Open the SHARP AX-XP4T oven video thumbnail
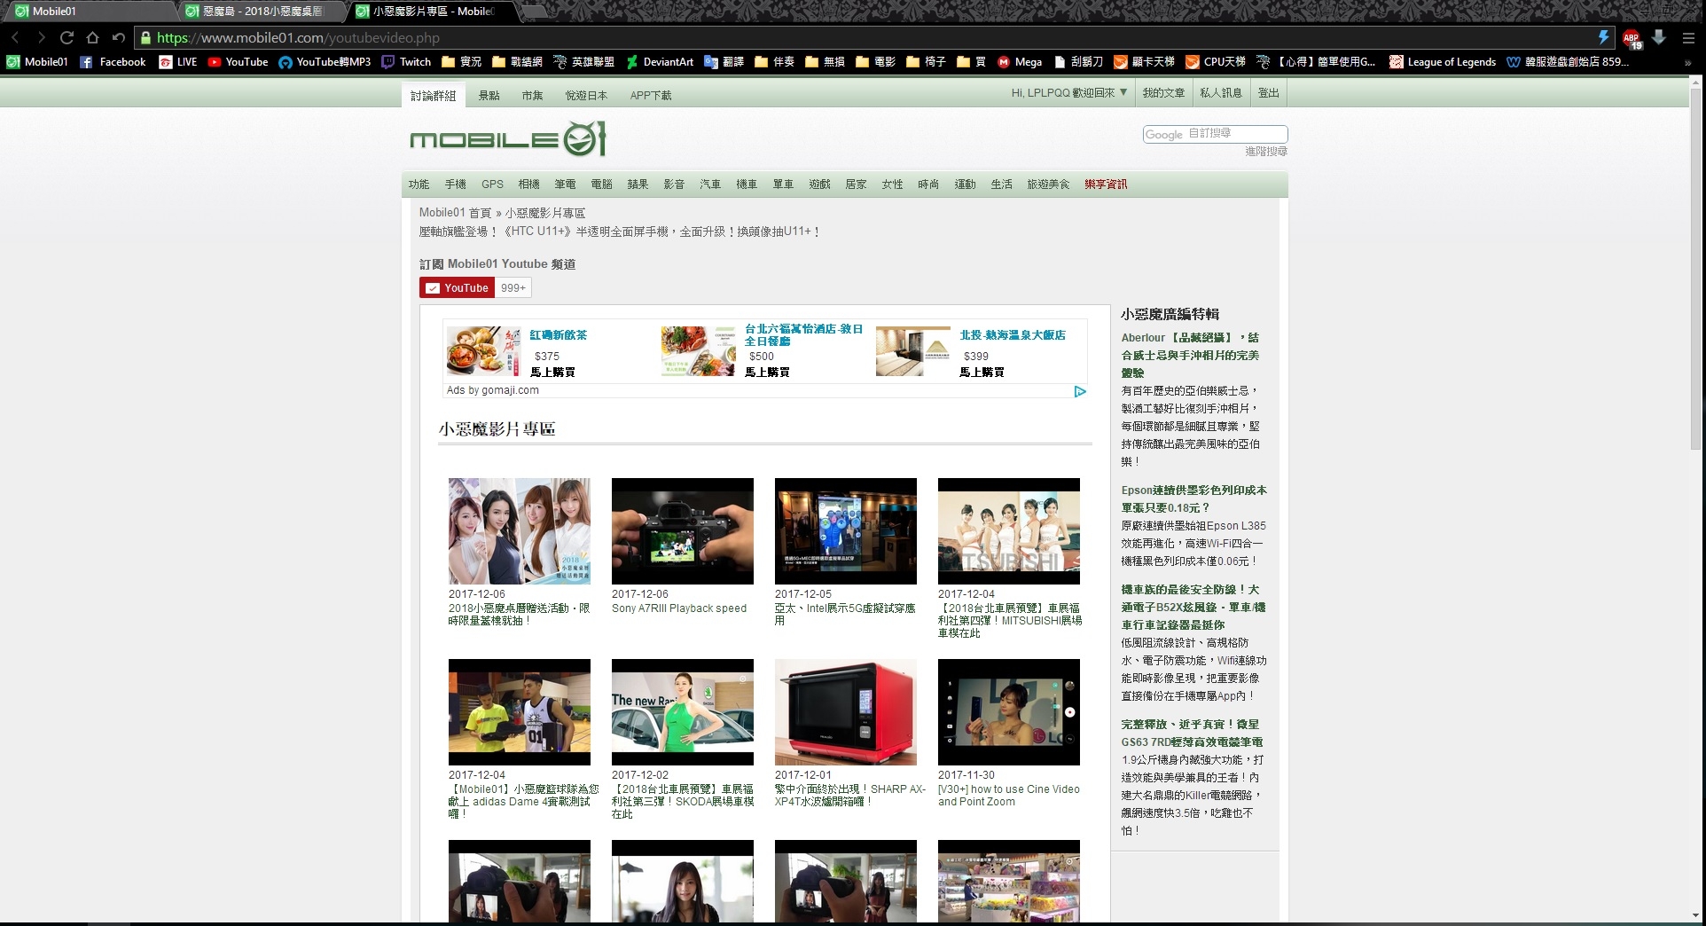The width and height of the screenshot is (1706, 926). pos(846,712)
